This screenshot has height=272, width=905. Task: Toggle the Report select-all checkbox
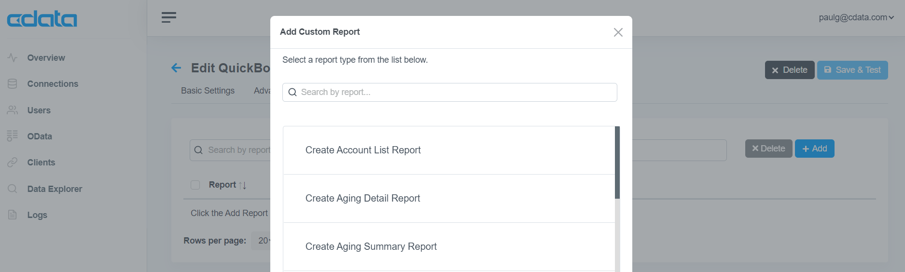pos(195,185)
